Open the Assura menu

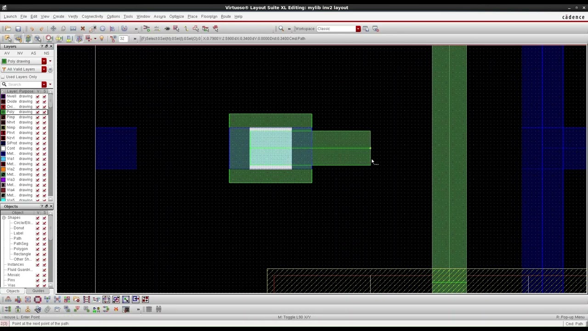(x=159, y=17)
